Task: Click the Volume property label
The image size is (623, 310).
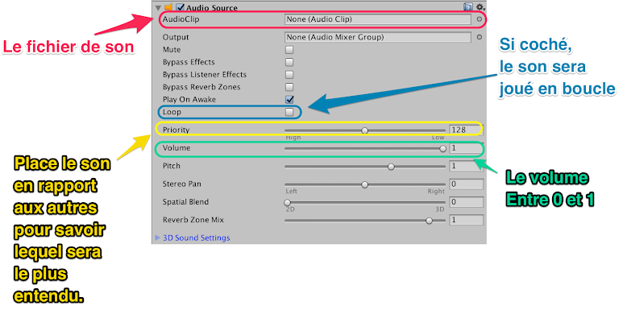Action: click(177, 148)
